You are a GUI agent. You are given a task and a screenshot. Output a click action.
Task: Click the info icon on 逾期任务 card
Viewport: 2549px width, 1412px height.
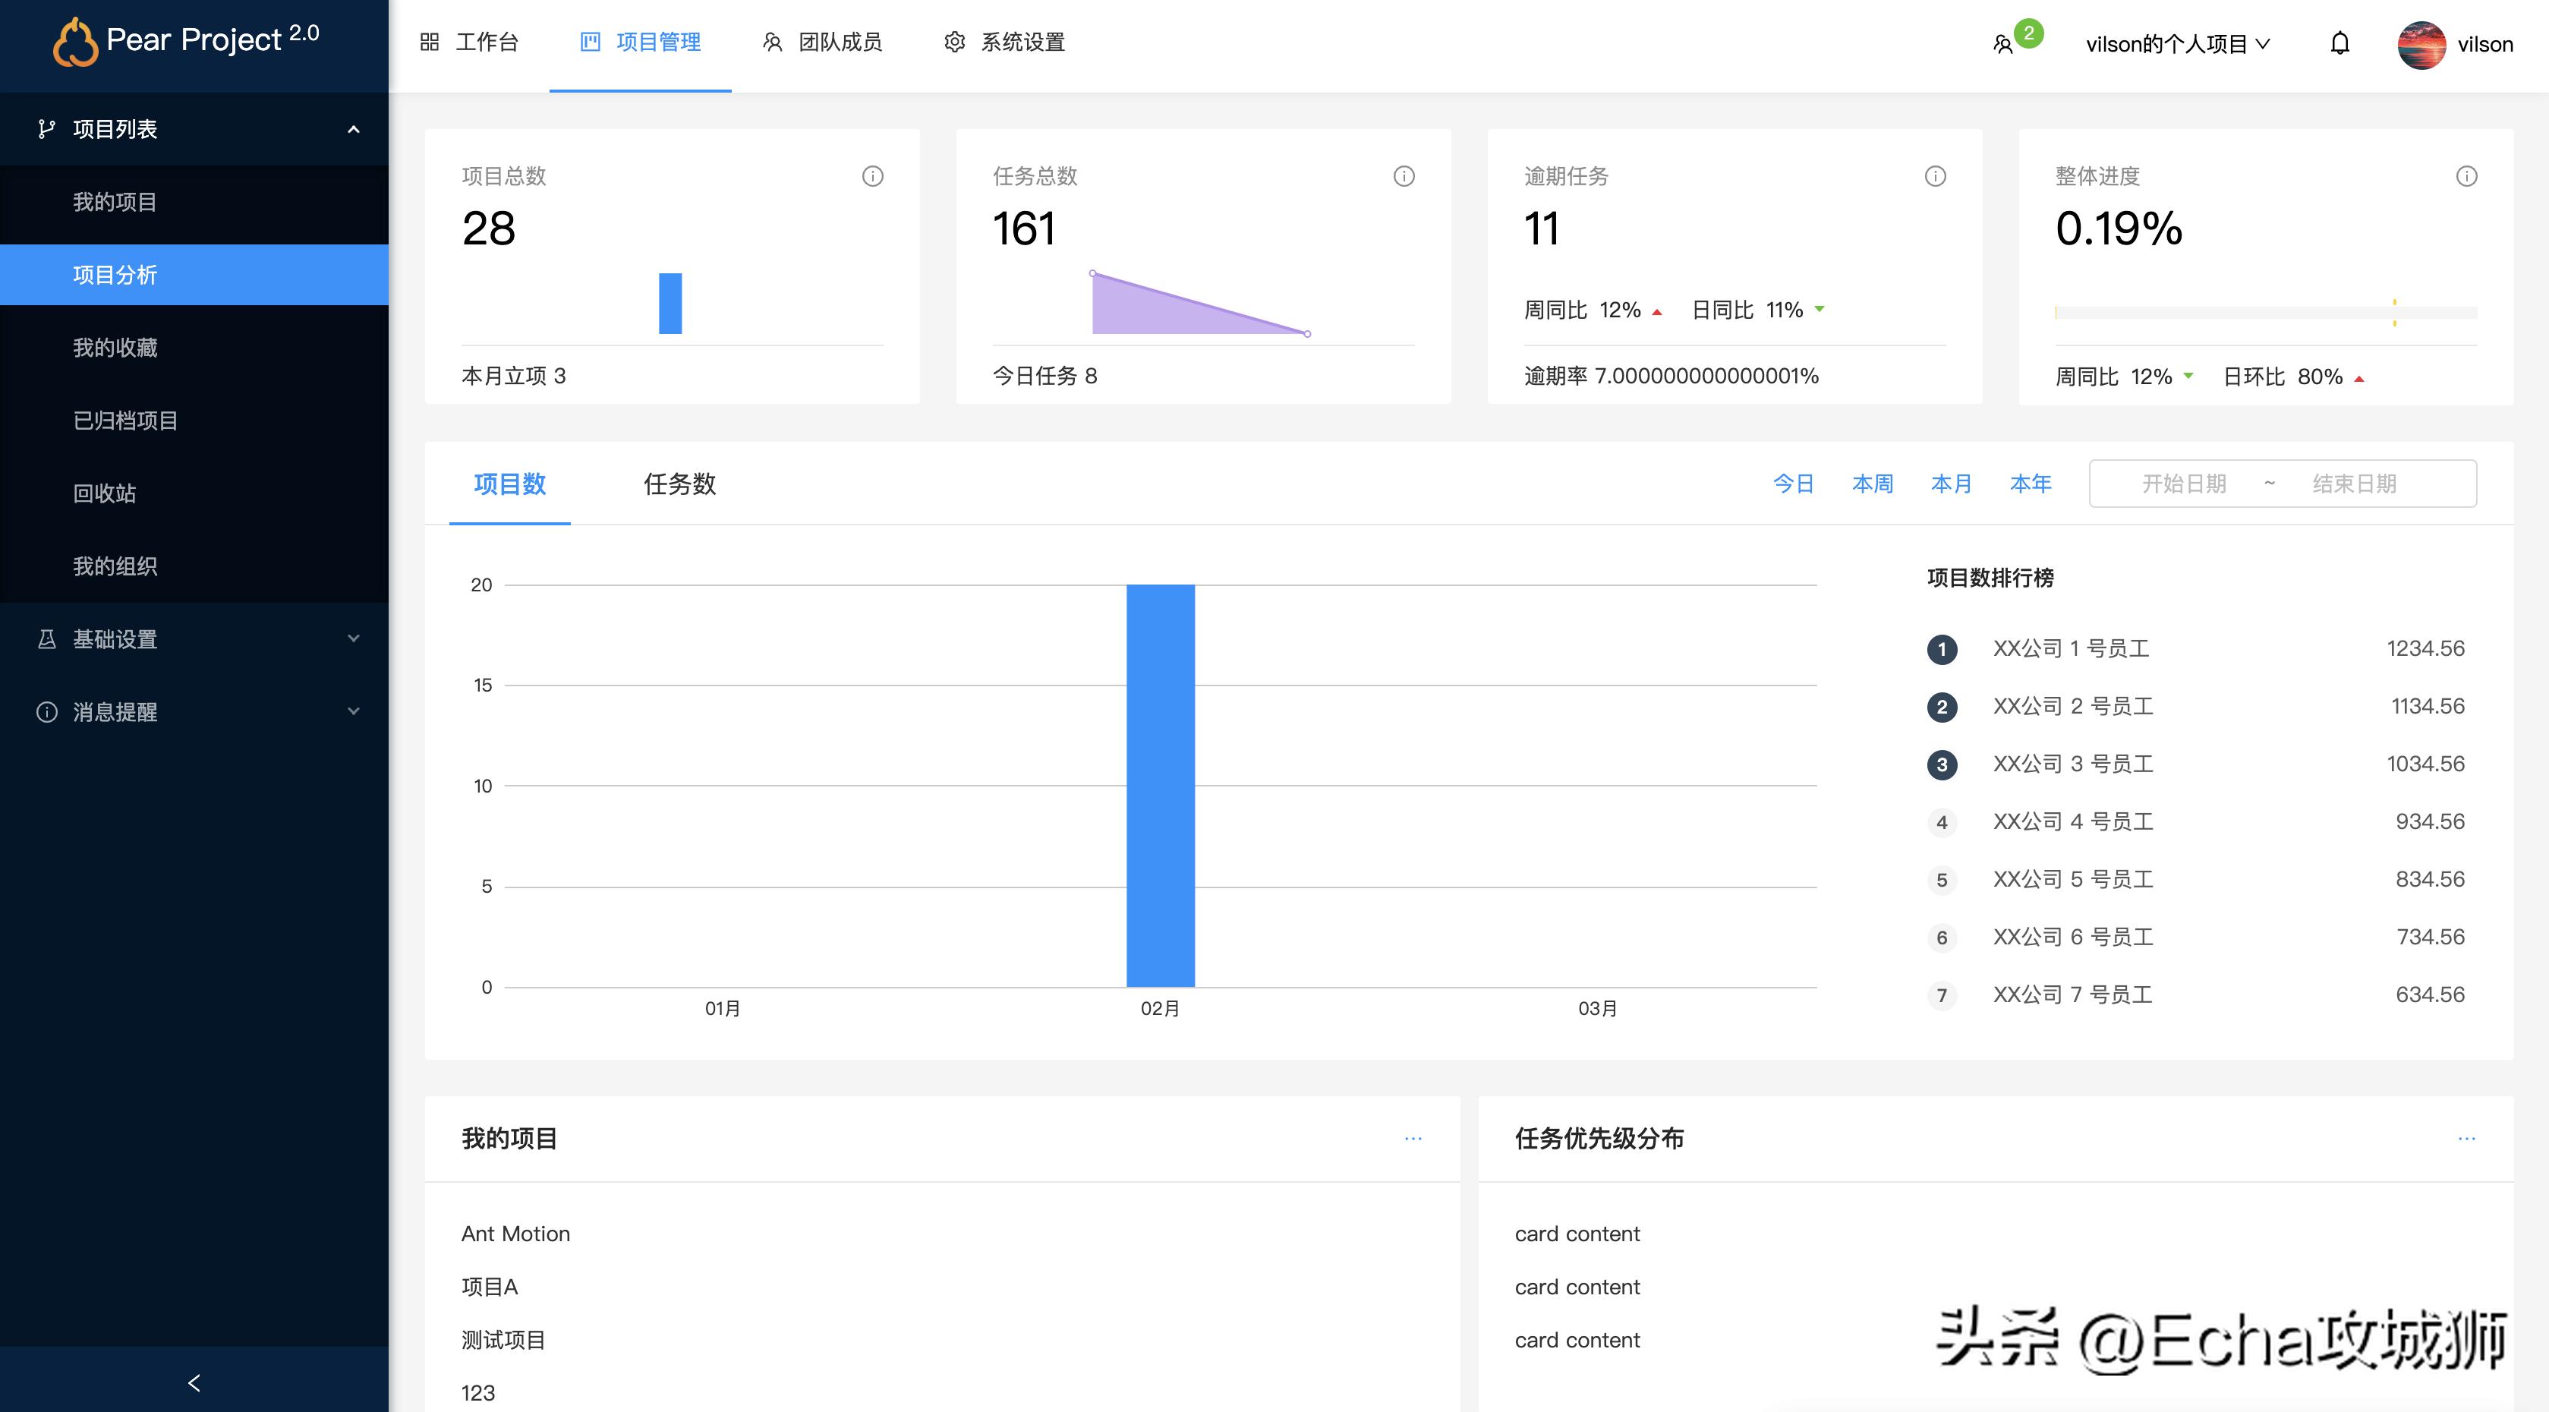(x=1936, y=176)
